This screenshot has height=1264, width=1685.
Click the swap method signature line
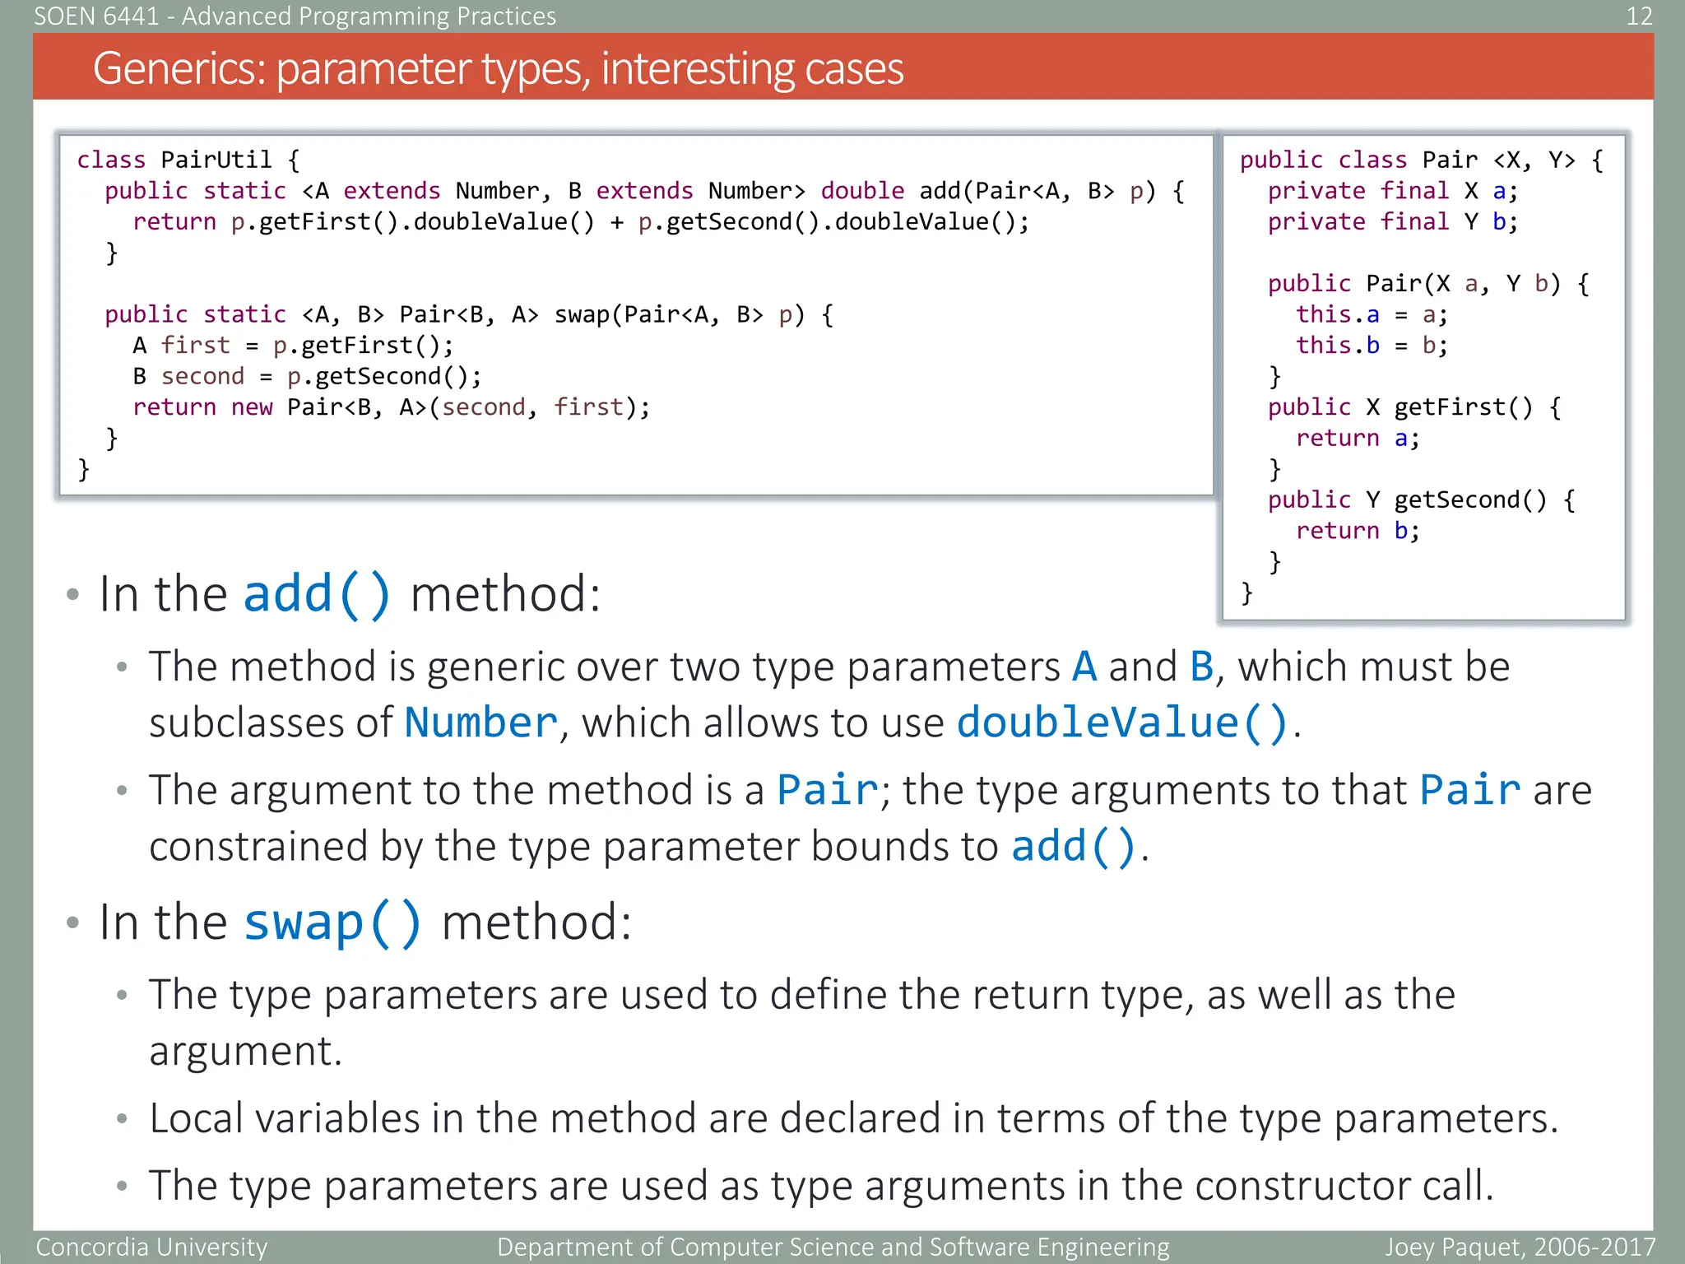tap(469, 314)
